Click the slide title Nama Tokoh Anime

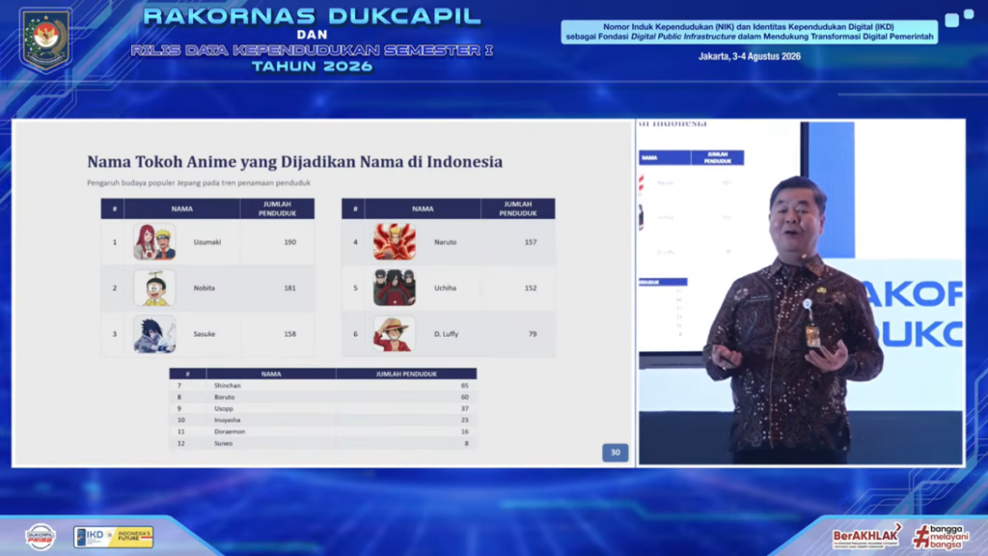pos(295,161)
